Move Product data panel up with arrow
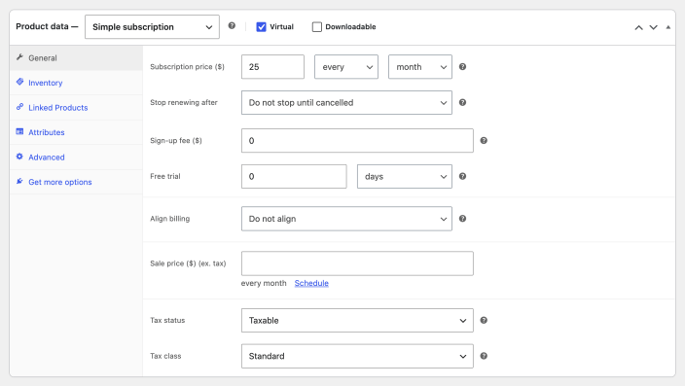This screenshot has width=685, height=386. (638, 27)
